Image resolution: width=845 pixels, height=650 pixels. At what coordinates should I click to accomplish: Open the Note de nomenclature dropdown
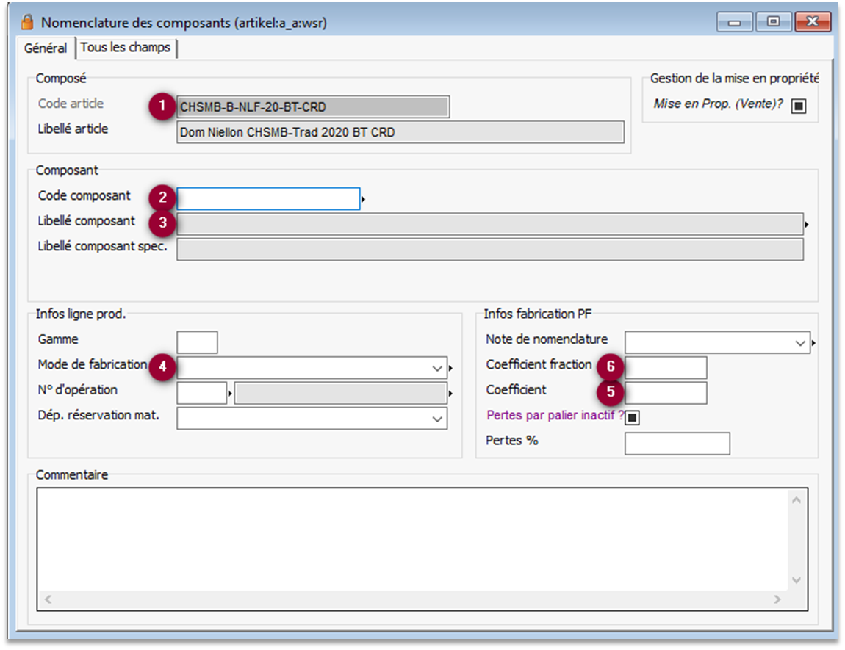800,343
